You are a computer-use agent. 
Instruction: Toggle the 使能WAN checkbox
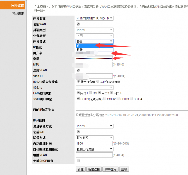point(78,24)
